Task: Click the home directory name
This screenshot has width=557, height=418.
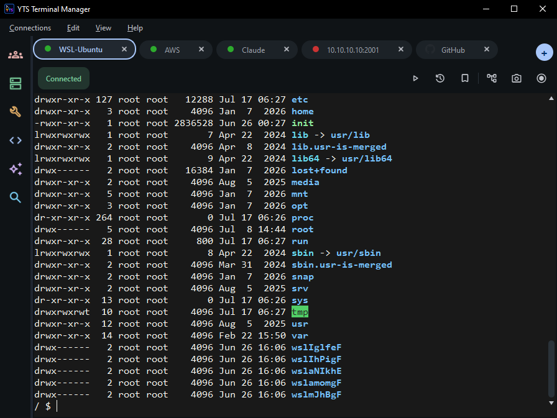Action: pos(303,111)
